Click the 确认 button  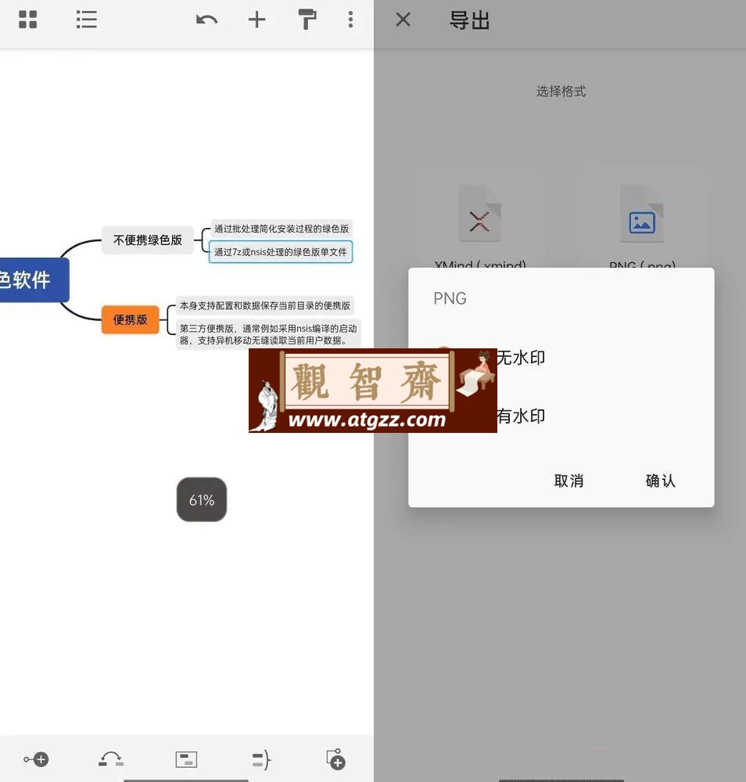point(660,481)
